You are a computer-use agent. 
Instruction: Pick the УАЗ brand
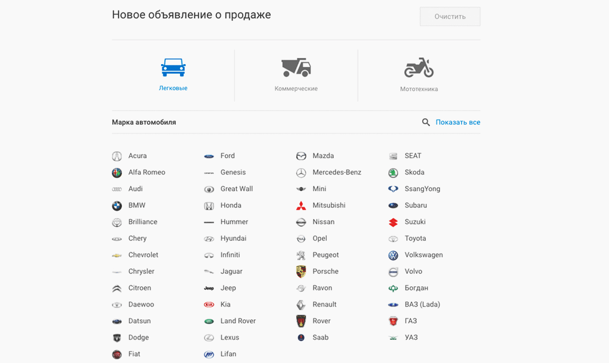click(412, 337)
